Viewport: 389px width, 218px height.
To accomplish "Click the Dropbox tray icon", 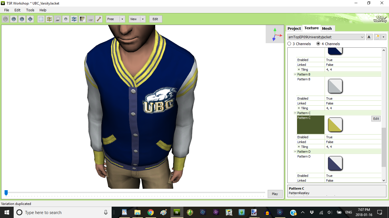I will pos(312,212).
